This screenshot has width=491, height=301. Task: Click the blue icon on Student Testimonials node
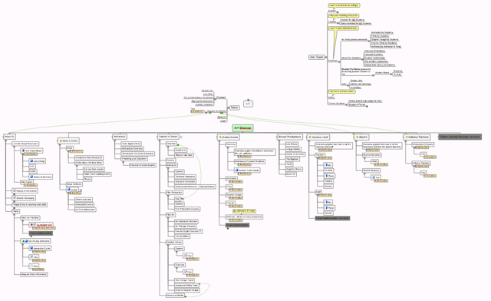(237, 170)
